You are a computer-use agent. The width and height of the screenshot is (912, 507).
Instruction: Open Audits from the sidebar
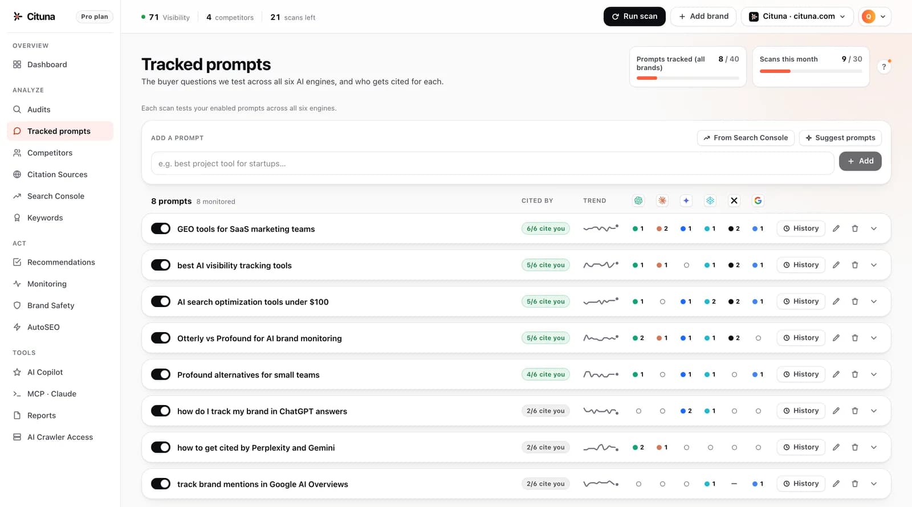click(60, 109)
